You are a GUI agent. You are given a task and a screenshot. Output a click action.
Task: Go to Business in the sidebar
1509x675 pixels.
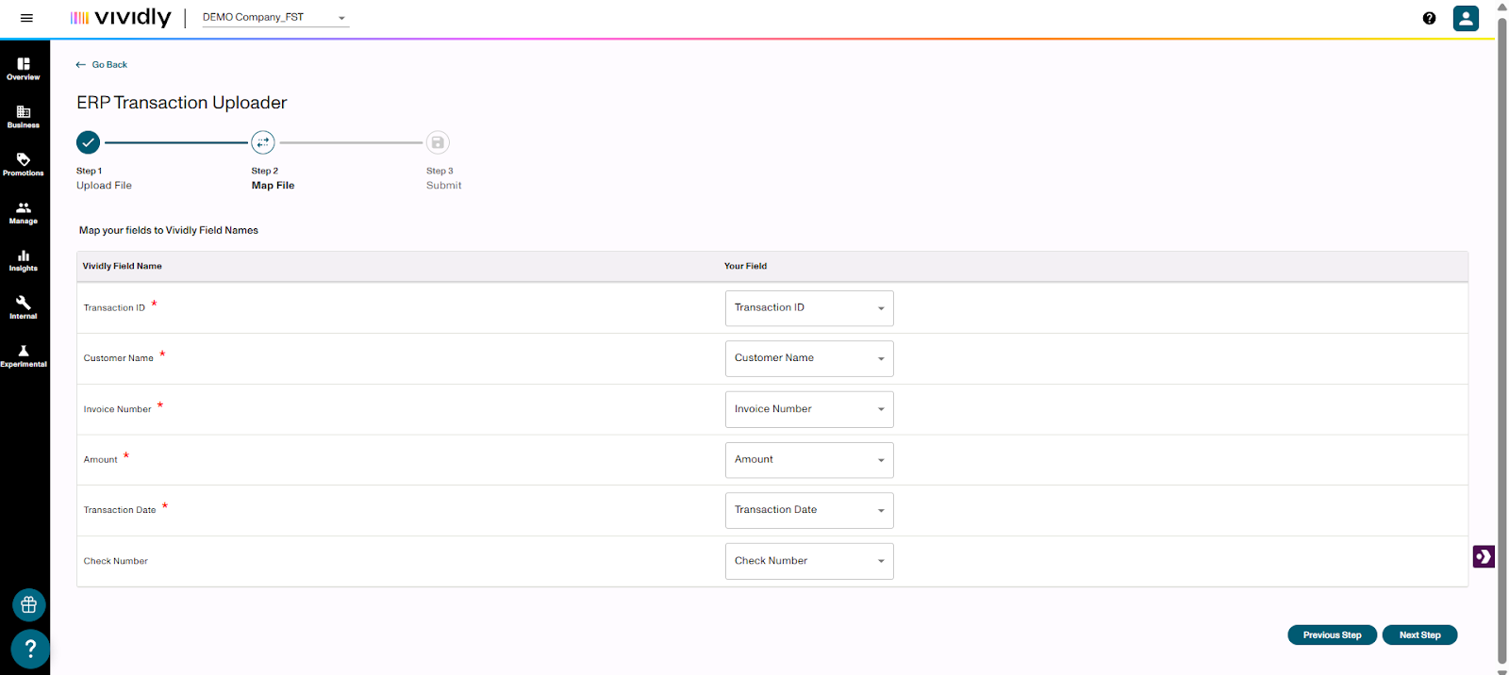click(x=24, y=117)
